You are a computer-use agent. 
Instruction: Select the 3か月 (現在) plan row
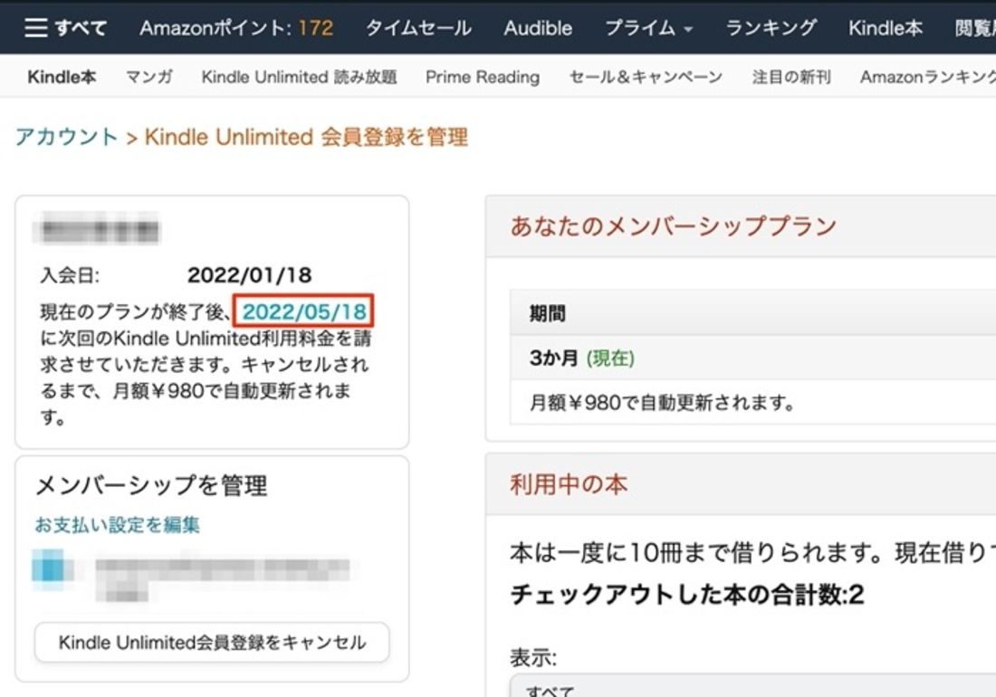pos(752,358)
